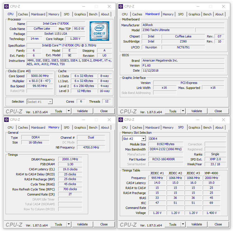Image resolution: width=233 pixels, height=231 pixels.
Task: Click the LPCIO chip NCT6791
Action: click(183, 47)
